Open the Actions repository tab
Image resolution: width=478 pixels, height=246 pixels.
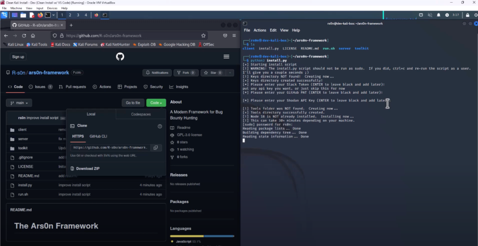click(102, 87)
